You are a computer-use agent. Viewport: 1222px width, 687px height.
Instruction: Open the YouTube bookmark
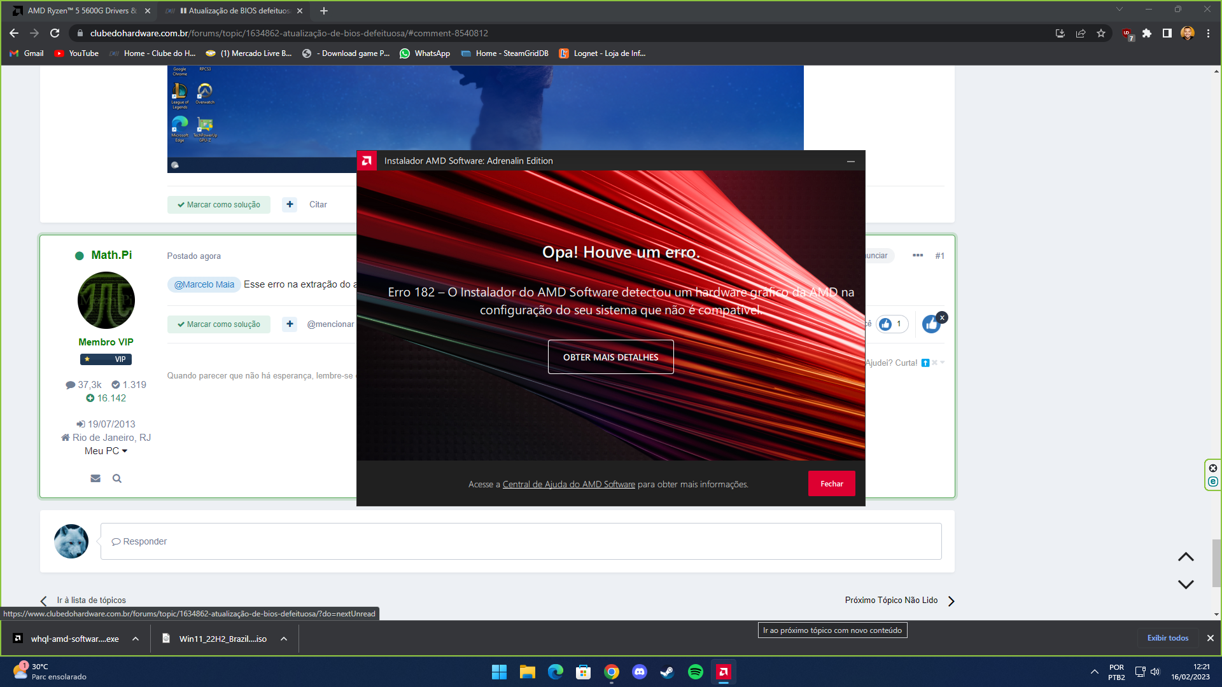(x=76, y=53)
